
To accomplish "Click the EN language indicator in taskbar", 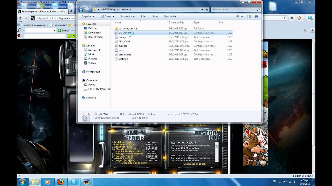I will click(x=274, y=182).
